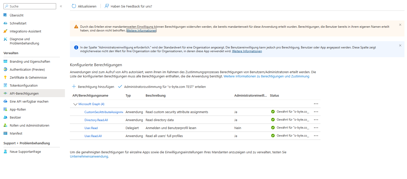Click the Integrations-Assistent rocket icon
Screen dimensions: 407x179
5,31
